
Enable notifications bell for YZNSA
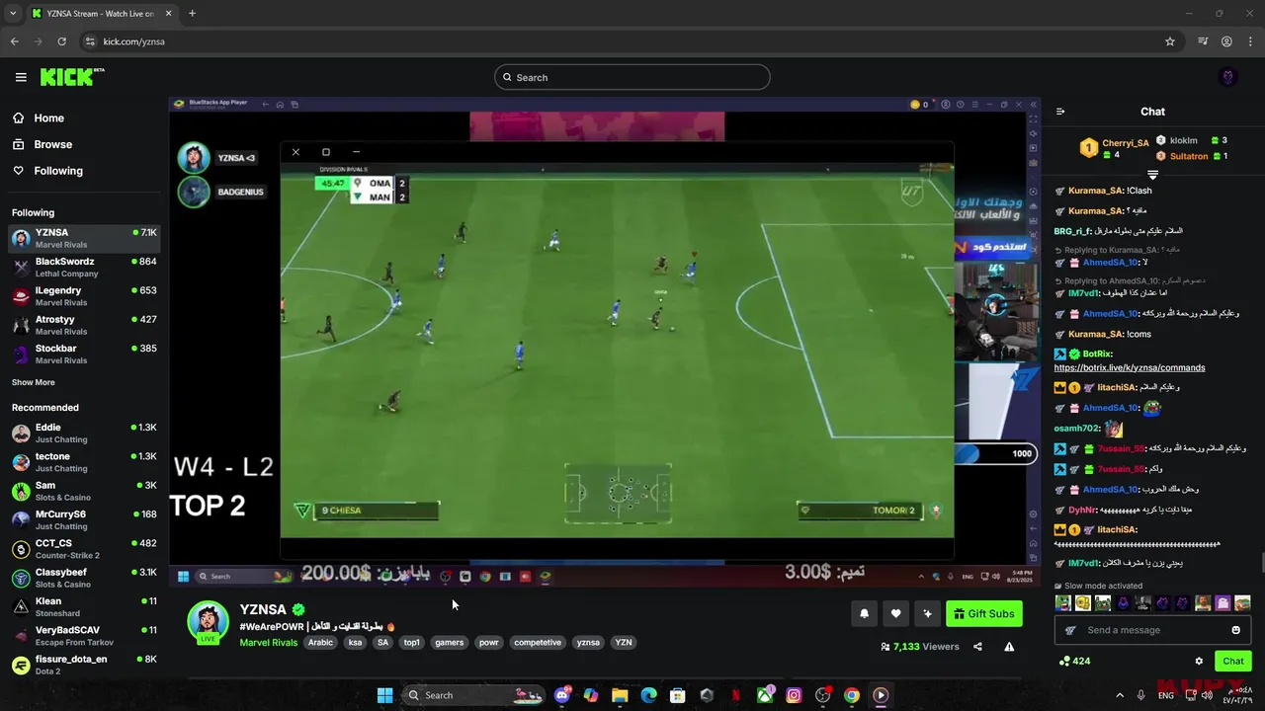[864, 613]
